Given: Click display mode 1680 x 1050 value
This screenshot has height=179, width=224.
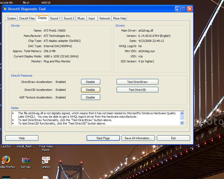Looking at the screenshot, I should 61,56.
